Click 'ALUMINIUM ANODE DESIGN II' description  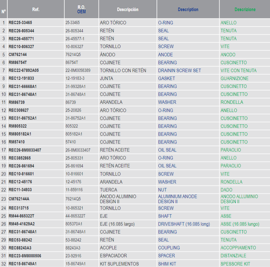coord(178,199)
